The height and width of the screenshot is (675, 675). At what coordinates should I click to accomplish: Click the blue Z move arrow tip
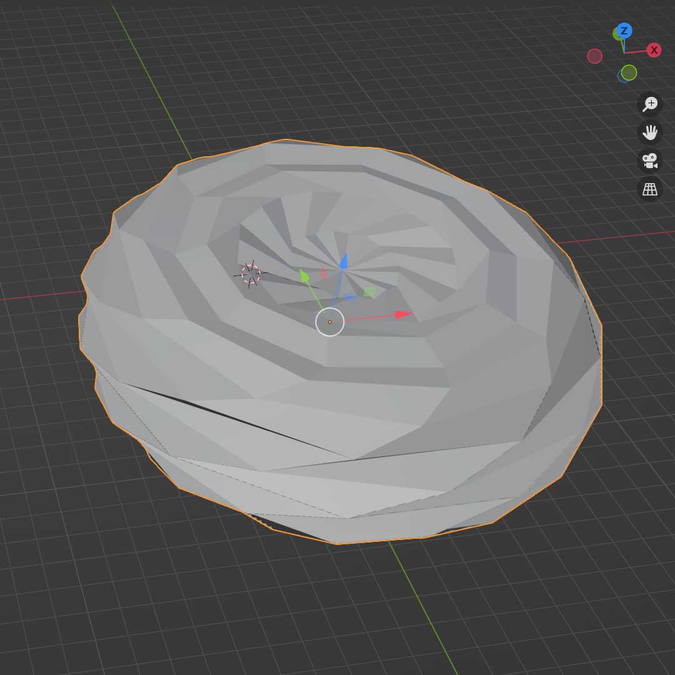(343, 261)
